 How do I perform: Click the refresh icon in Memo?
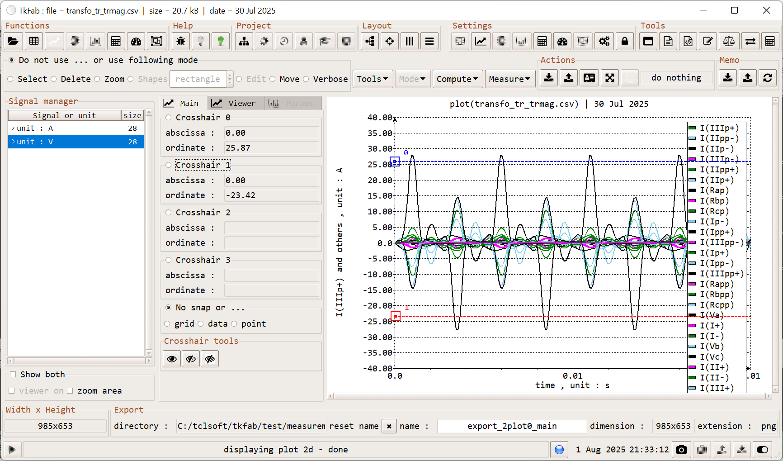click(768, 78)
